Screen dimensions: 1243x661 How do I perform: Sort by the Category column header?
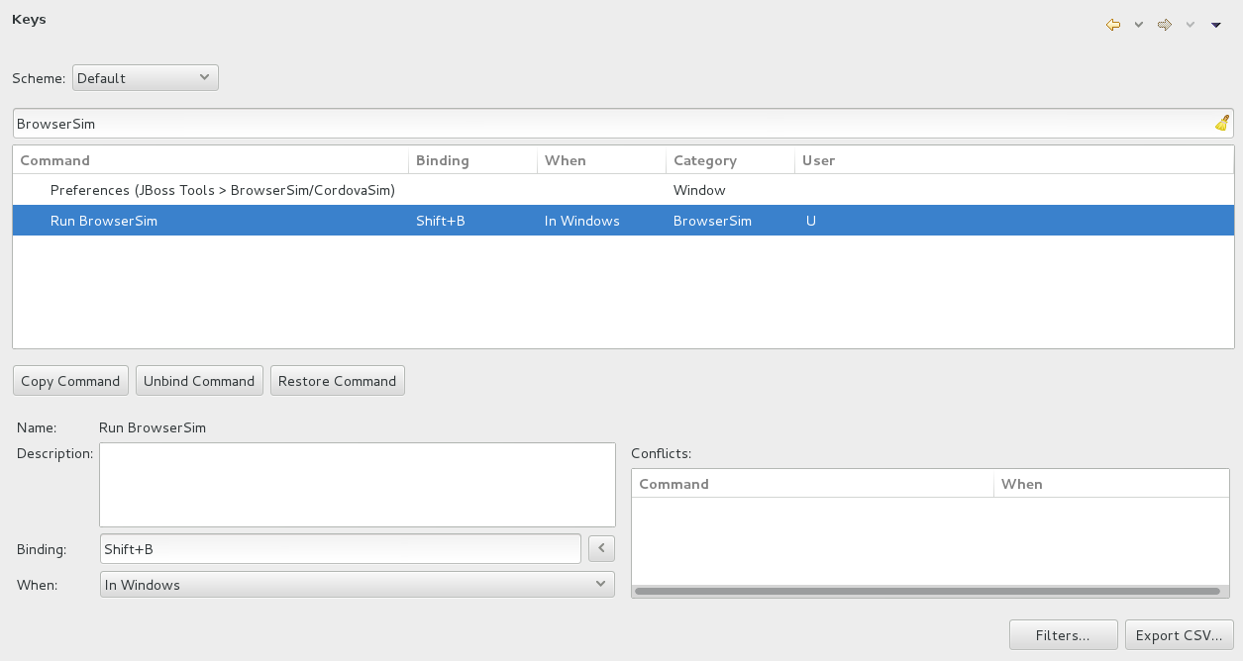pos(729,160)
